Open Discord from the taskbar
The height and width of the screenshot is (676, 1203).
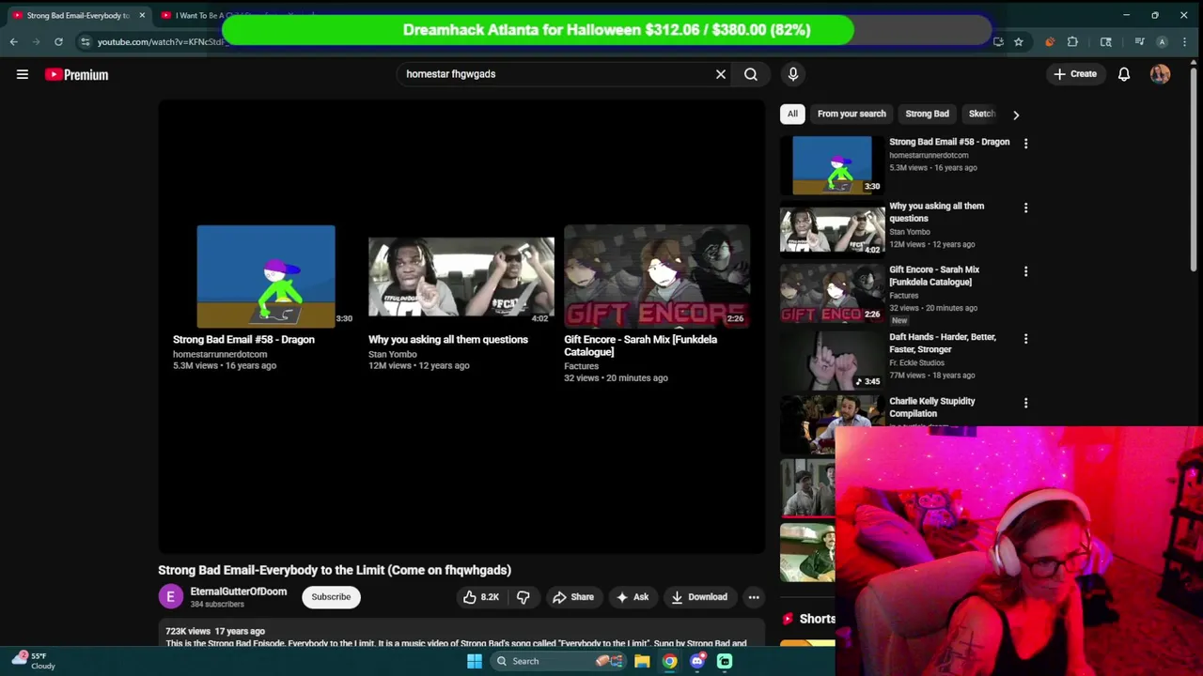(x=697, y=661)
